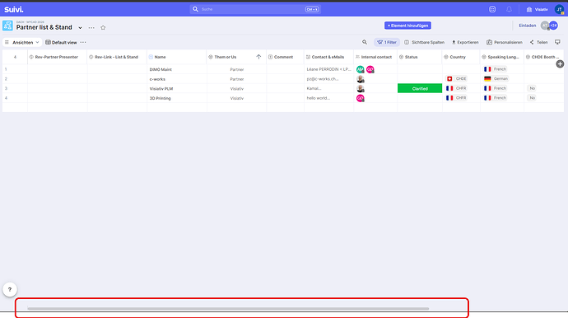
Task: Open the activity list icon beside the bell
Action: pyautogui.click(x=492, y=9)
